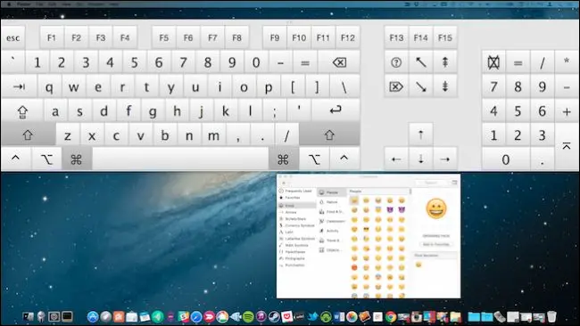Tap the down arrow key
580x326 pixels.
420,159
